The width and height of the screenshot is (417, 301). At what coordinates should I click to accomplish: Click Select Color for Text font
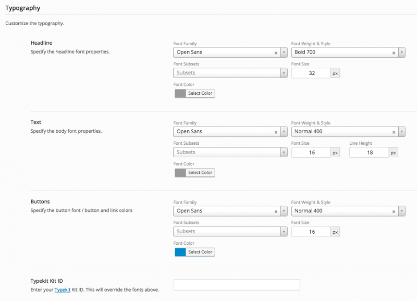[x=200, y=172]
